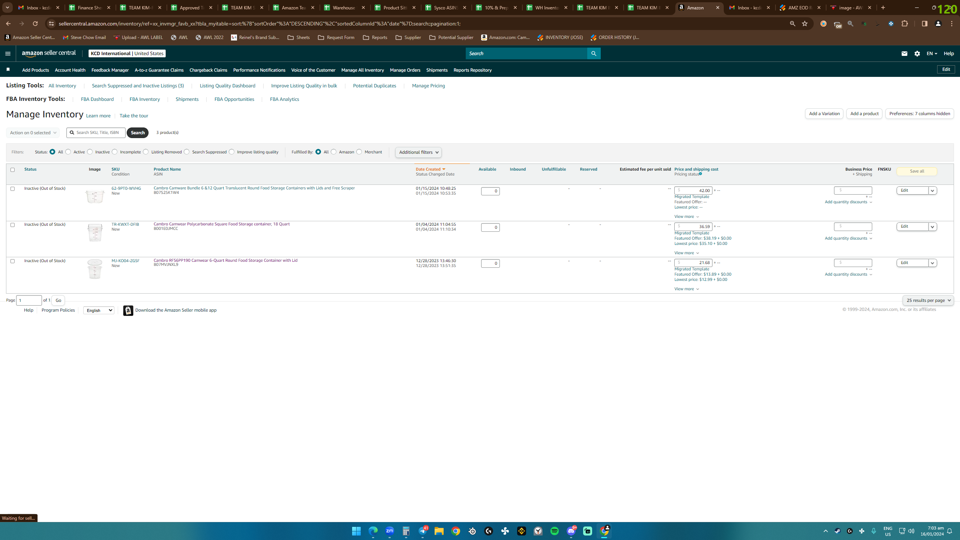This screenshot has height=540, width=960.
Task: Select checkbox for SKU 62-9PT0-WVHG row
Action: pos(12,189)
